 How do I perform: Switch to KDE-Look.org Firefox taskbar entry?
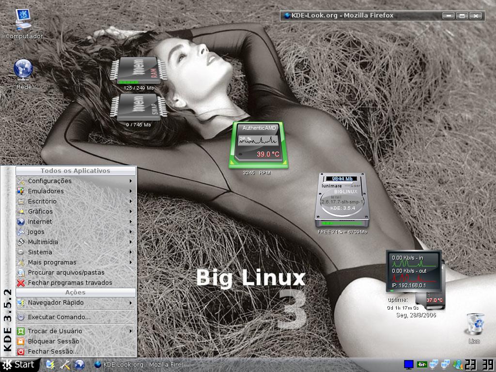pyautogui.click(x=139, y=365)
